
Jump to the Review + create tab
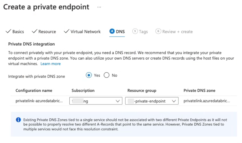pos(177,31)
